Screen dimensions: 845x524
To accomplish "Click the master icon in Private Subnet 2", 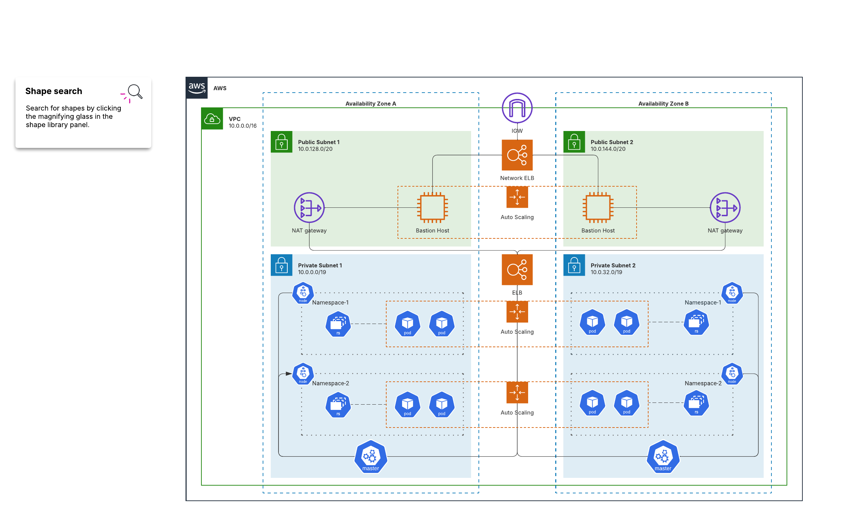I will click(x=663, y=456).
